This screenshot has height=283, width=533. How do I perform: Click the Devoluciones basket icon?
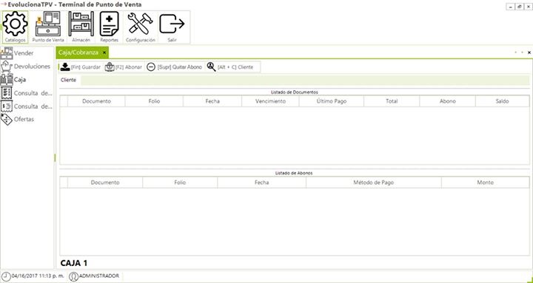[7, 67]
